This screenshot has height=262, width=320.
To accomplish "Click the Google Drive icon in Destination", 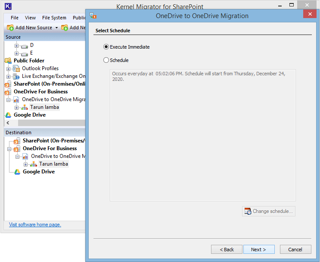I will [17, 172].
